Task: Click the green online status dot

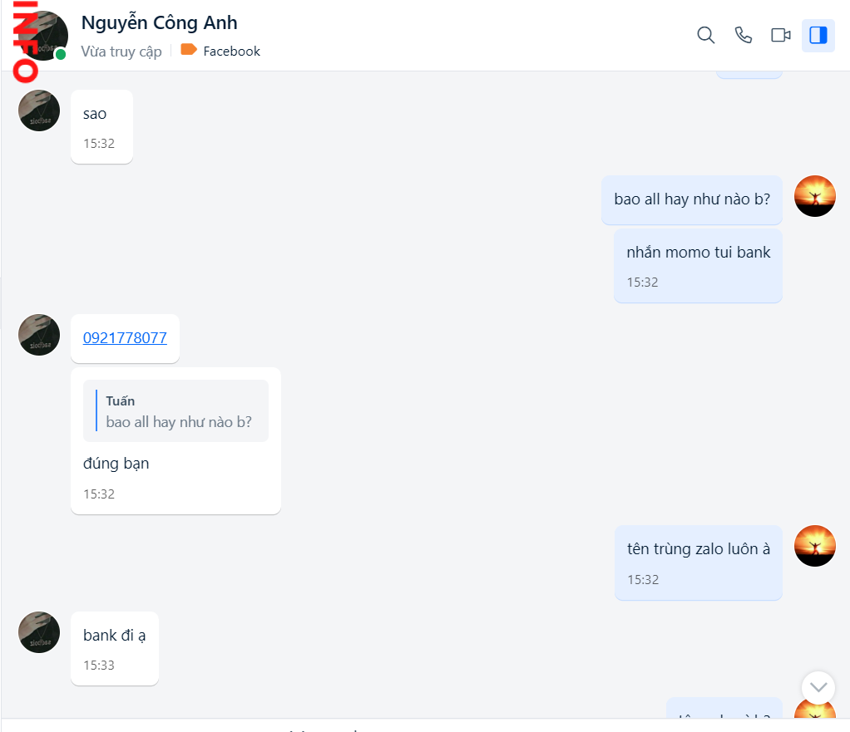Action: pos(59,54)
